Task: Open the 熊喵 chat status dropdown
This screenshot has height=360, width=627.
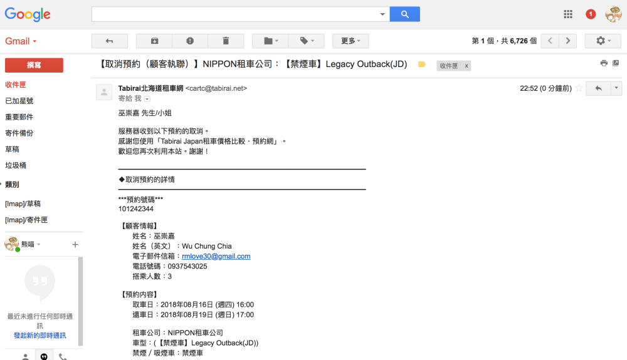Action: (x=31, y=244)
